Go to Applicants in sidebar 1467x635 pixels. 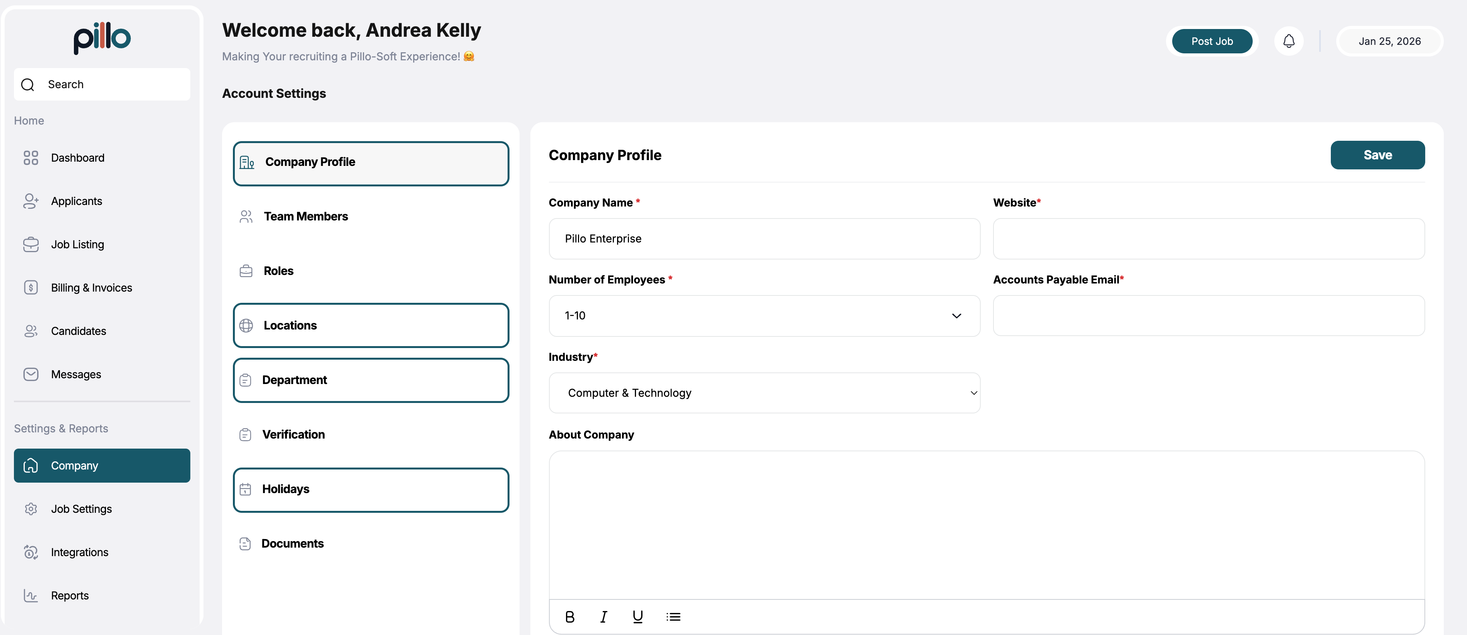pyautogui.click(x=102, y=201)
